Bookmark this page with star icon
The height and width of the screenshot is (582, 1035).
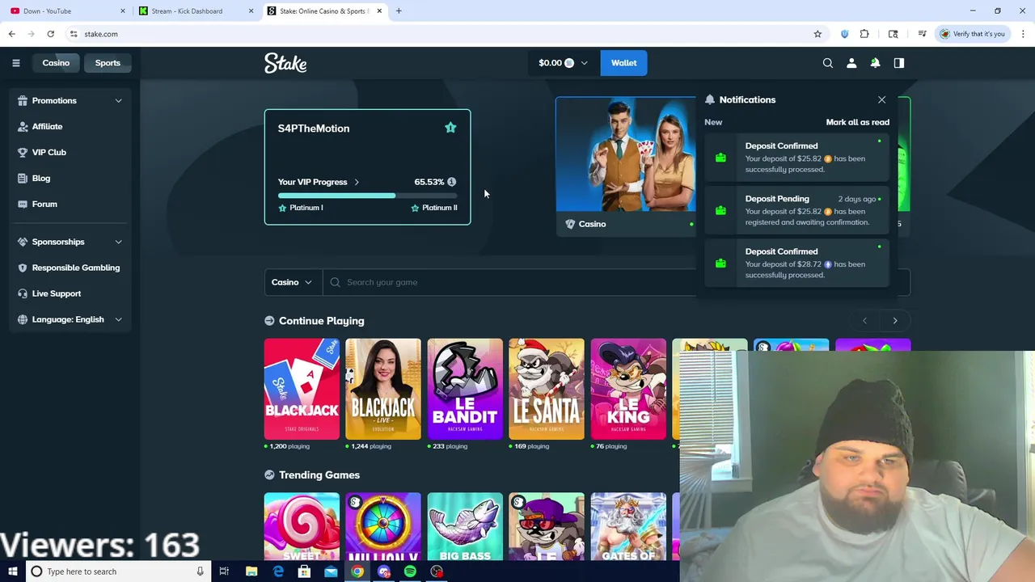817,34
